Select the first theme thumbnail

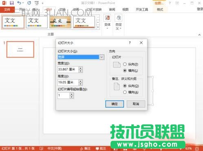13,22
